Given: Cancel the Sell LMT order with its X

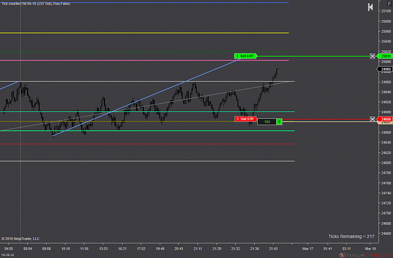Looking at the screenshot, I should 372,56.
